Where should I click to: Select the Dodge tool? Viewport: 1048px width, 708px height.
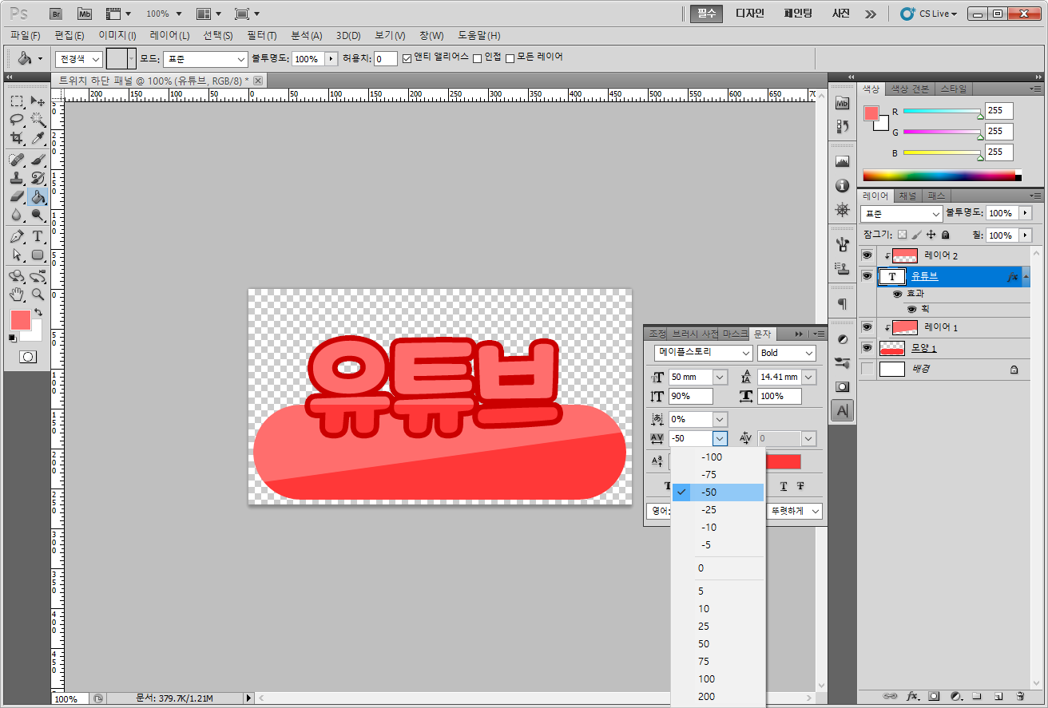click(38, 215)
